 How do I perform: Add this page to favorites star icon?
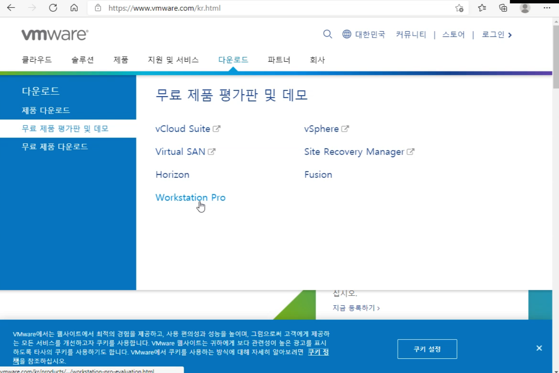(x=459, y=8)
